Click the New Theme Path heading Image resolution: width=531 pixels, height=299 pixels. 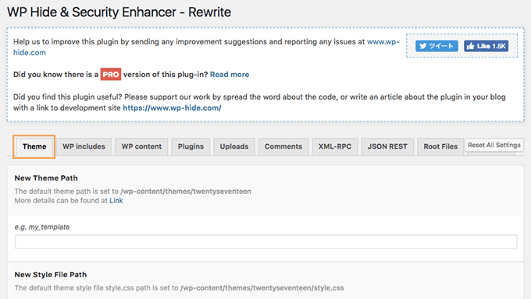click(46, 178)
